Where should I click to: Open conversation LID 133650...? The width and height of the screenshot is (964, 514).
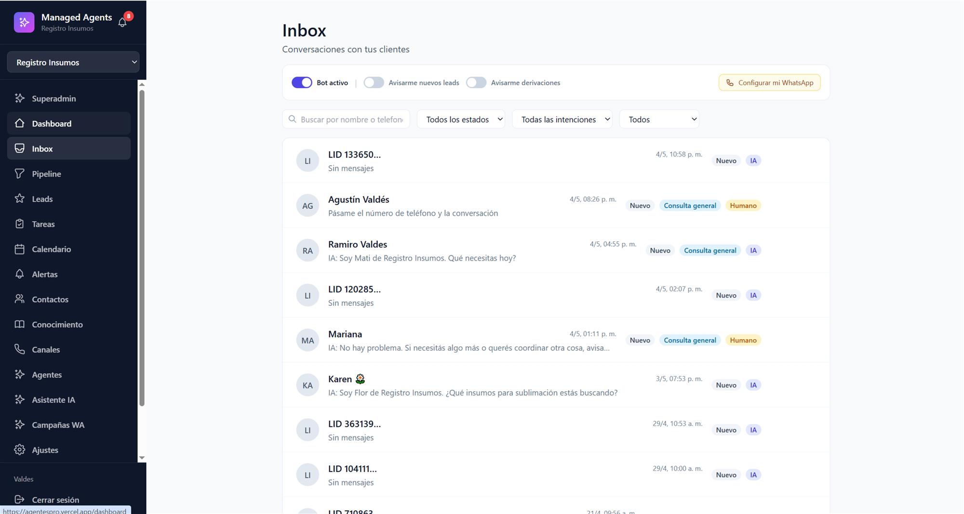coord(556,160)
